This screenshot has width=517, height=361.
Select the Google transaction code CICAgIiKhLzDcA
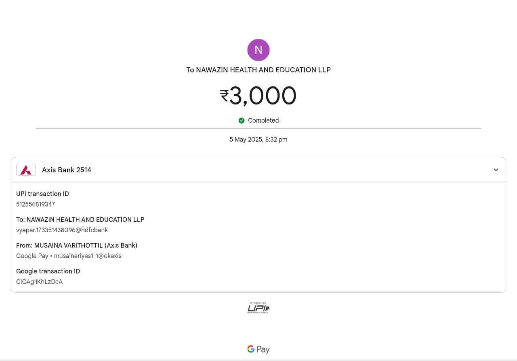39,282
